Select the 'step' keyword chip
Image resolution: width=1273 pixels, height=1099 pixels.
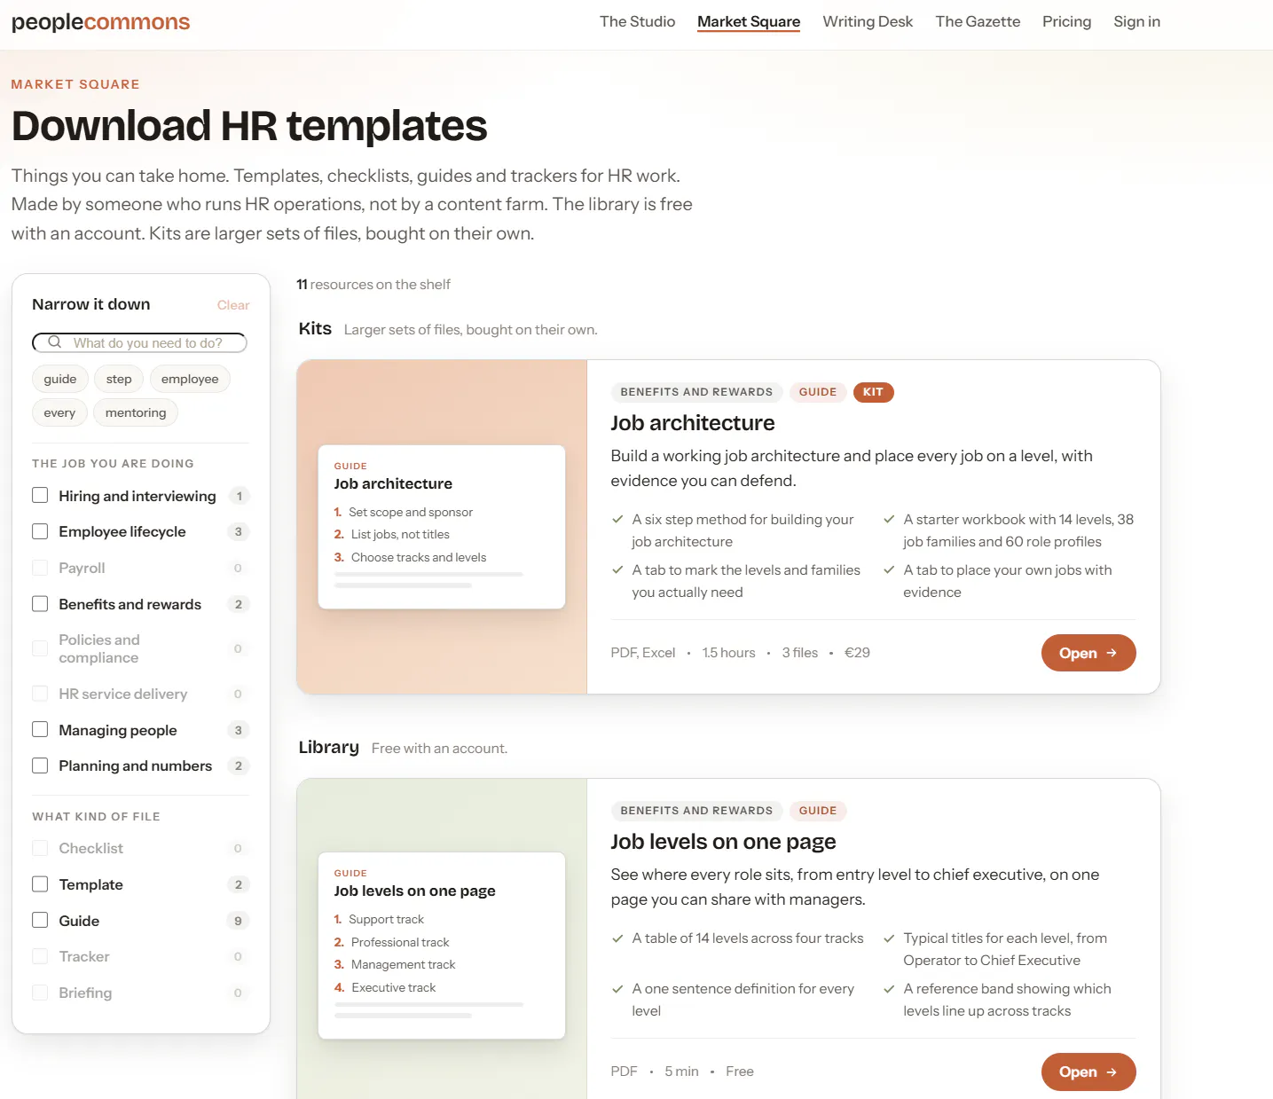pyautogui.click(x=119, y=379)
